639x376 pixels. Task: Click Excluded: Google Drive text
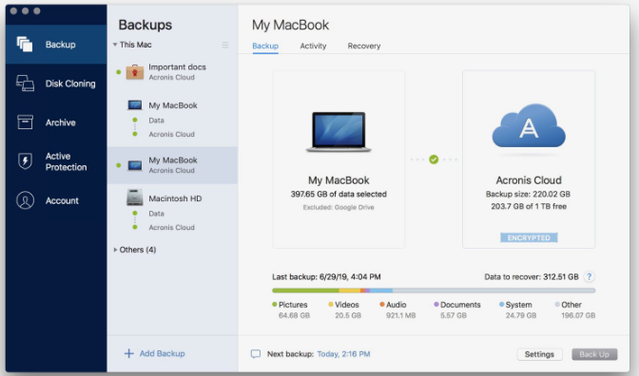[339, 207]
